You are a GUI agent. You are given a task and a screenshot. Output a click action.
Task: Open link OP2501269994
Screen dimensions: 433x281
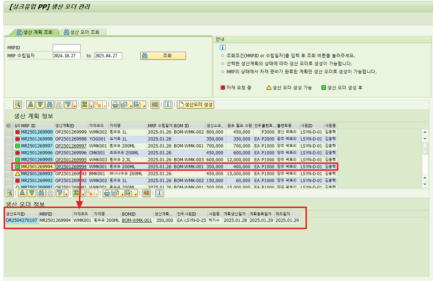pyautogui.click(x=71, y=167)
